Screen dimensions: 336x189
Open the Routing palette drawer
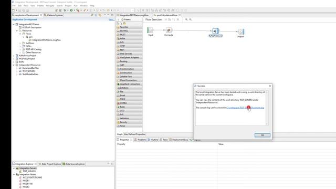click(130, 61)
